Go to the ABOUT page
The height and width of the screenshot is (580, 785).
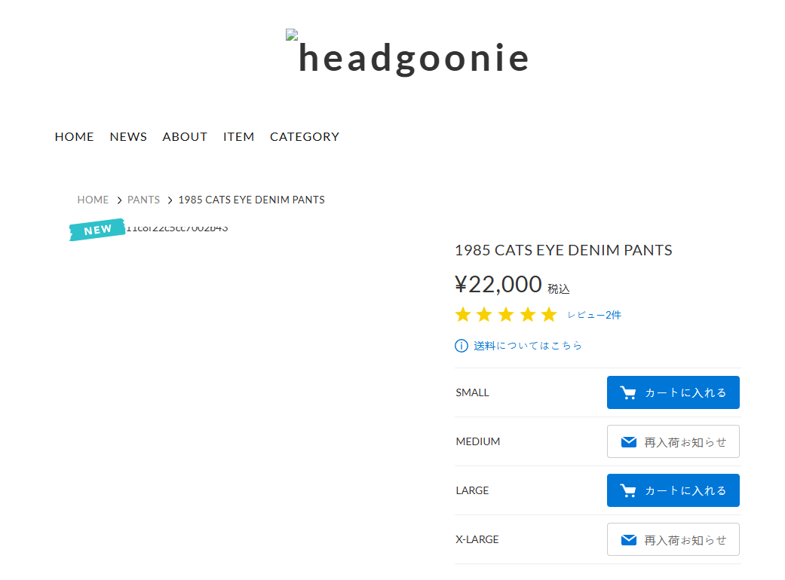[x=185, y=136]
